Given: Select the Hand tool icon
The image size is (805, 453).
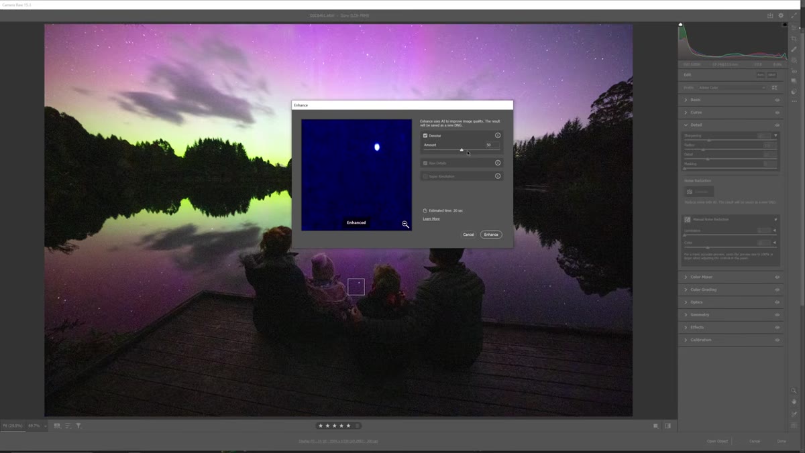Looking at the screenshot, I should (794, 402).
